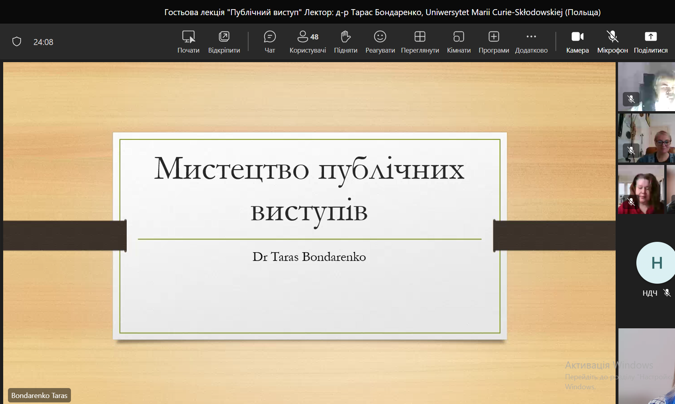Click Відкріпити to pop out content
Image resolution: width=675 pixels, height=404 pixels.
tap(224, 42)
